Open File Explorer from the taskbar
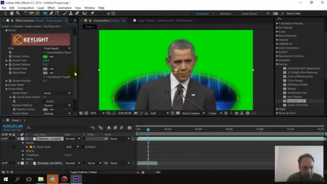 click(x=41, y=179)
